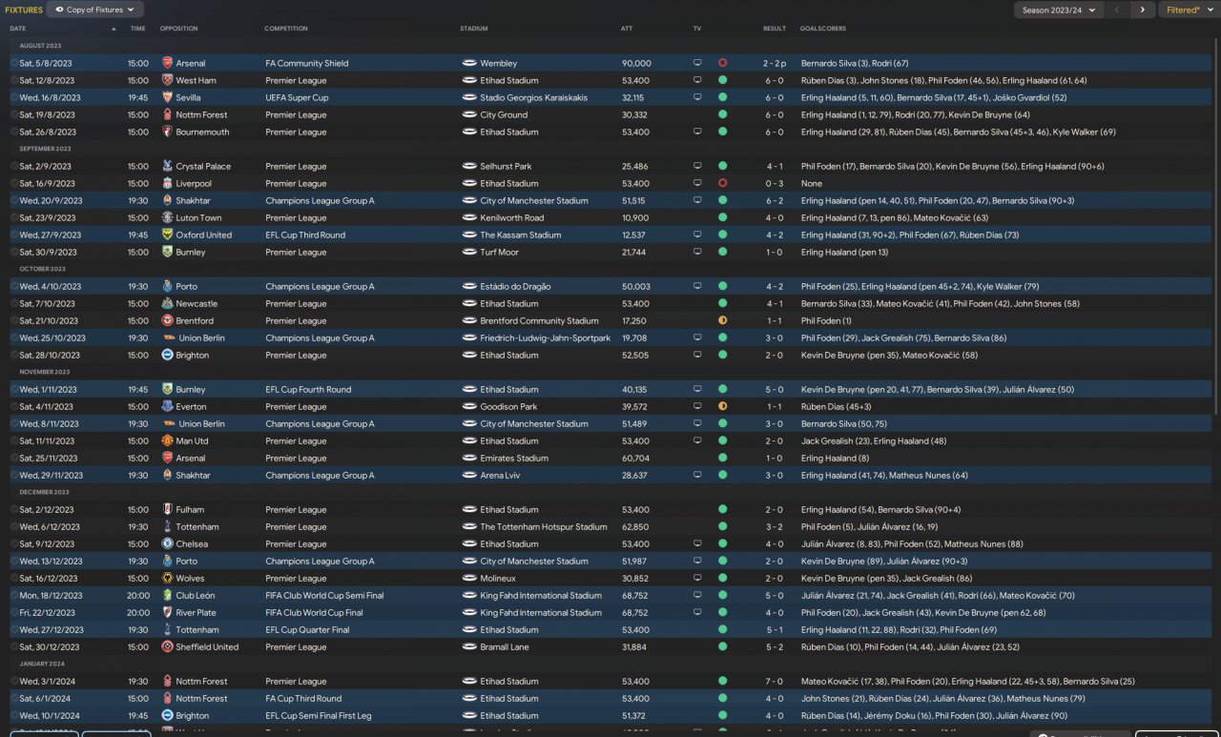
Task: Open the 7 - 0 result against Nottm Forest
Action: (x=774, y=681)
